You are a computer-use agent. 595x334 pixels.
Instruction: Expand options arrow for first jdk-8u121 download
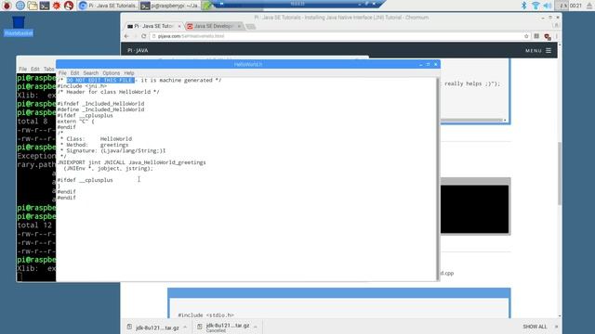tap(185, 328)
